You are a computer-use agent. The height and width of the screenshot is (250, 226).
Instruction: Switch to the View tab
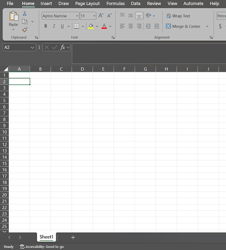(172, 3)
